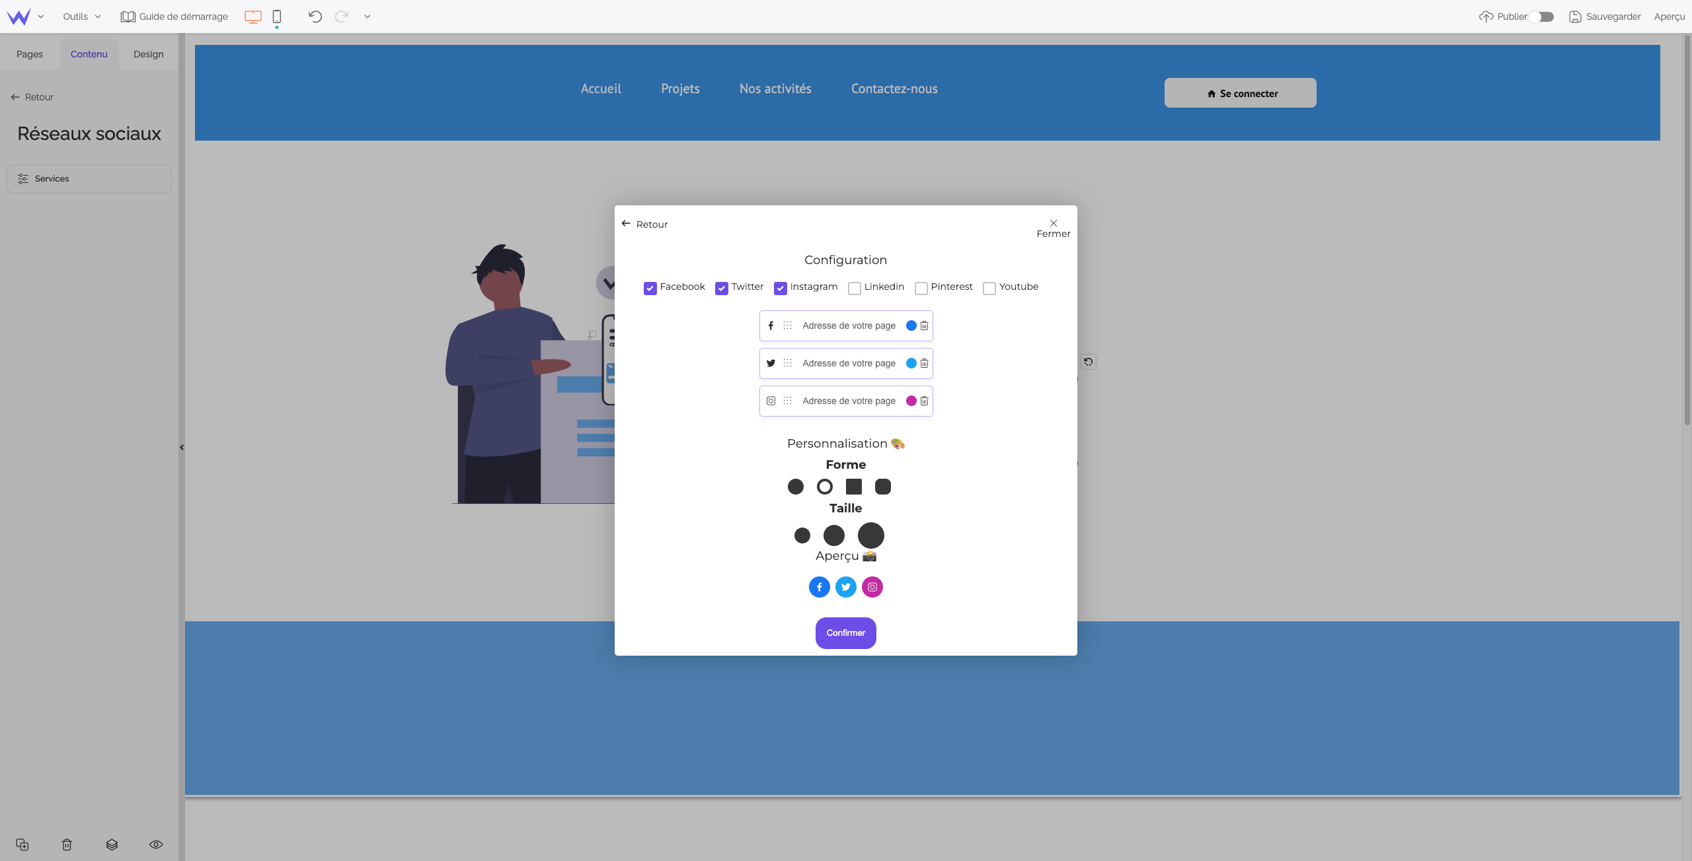Open Instagram pink color swatch
The image size is (1692, 861).
[x=911, y=401]
